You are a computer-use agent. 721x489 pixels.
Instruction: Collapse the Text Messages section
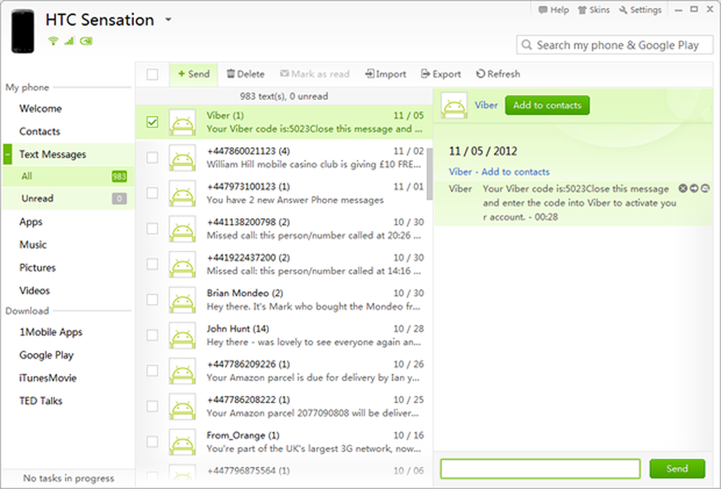pos(7,154)
